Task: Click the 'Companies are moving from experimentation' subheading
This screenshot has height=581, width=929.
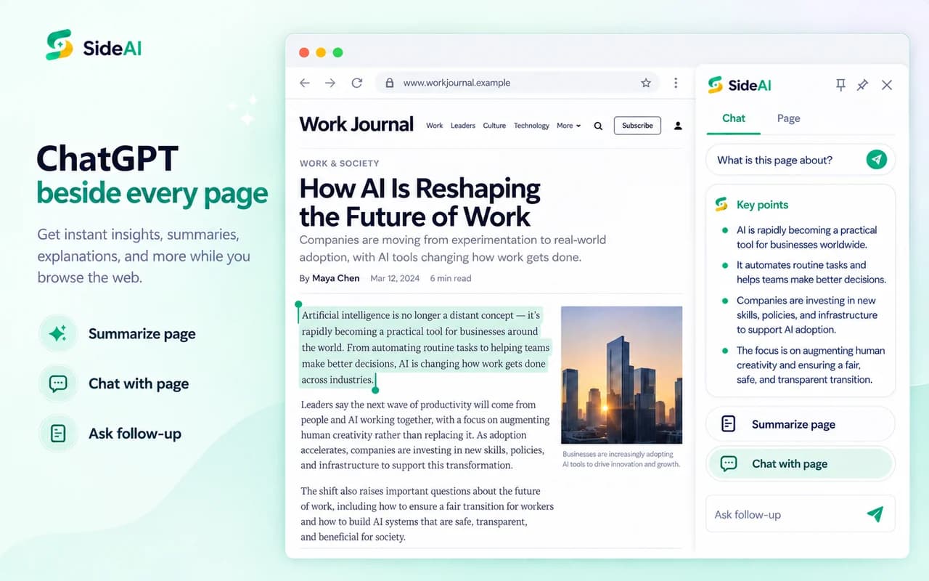Action: pos(452,248)
